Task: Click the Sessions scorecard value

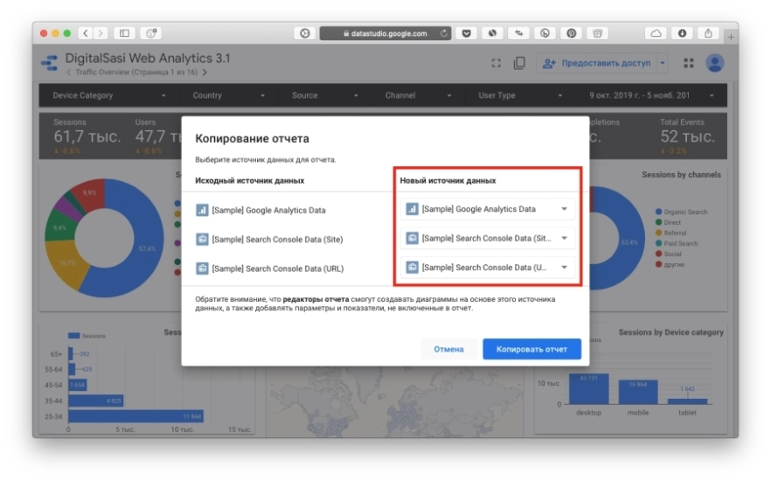Action: click(87, 136)
